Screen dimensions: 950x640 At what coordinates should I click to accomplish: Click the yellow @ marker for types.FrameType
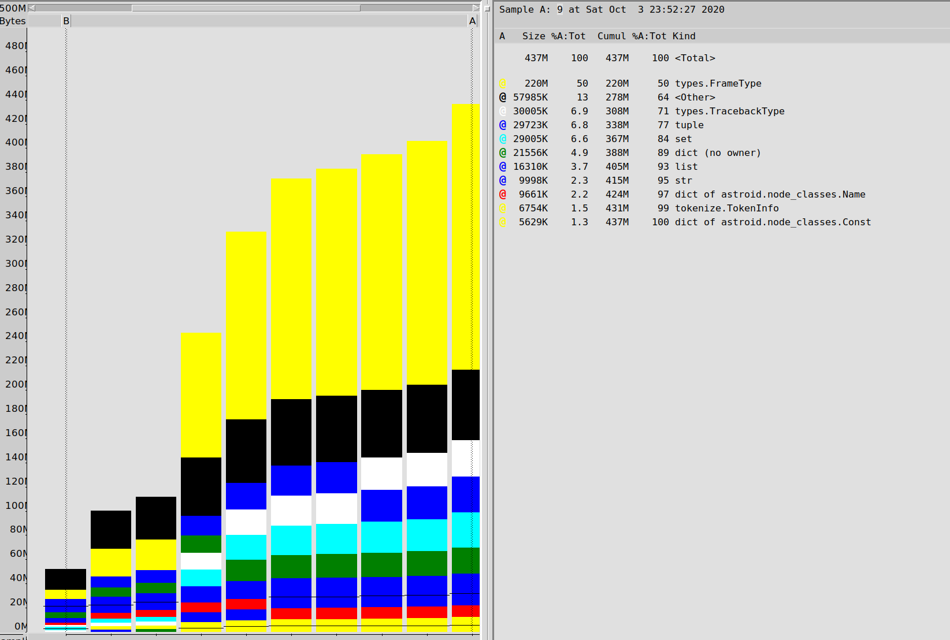pos(503,84)
